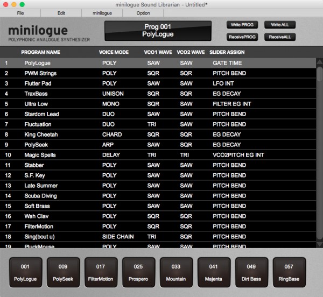Select program TraxBass

tap(158, 94)
